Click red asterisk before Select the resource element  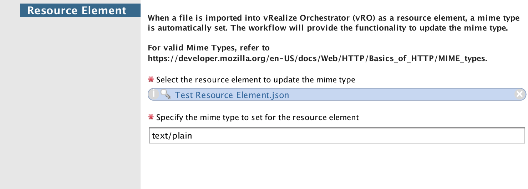tap(151, 80)
